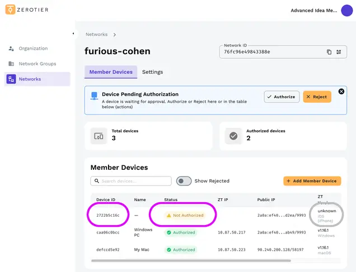This screenshot has width=356, height=272.
Task: Click the Not Authorized warning triangle icon
Action: 168,216
